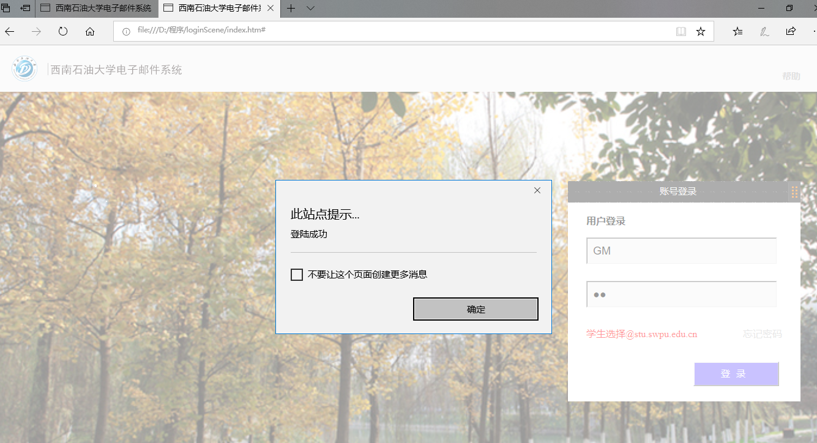The image size is (817, 443).
Task: Click the orange grip icon on login panel
Action: tap(794, 192)
